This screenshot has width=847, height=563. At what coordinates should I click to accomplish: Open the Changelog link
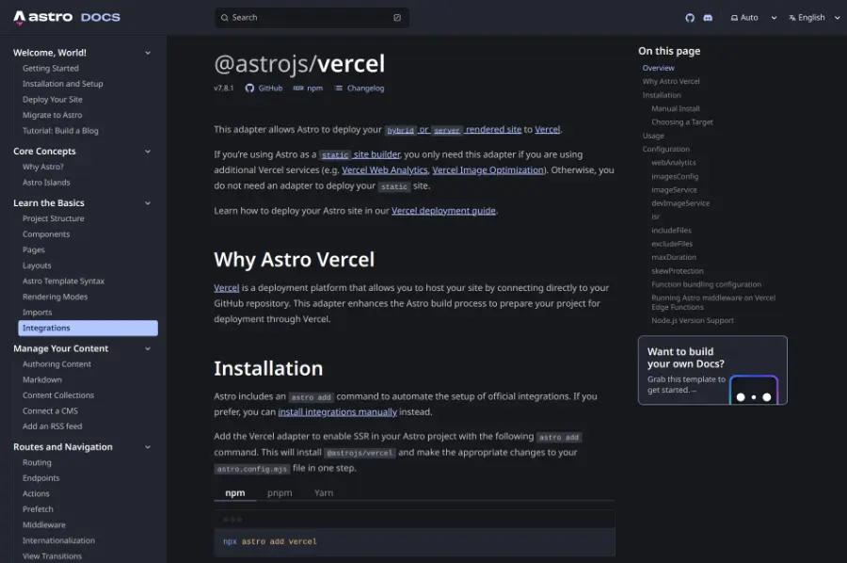360,88
